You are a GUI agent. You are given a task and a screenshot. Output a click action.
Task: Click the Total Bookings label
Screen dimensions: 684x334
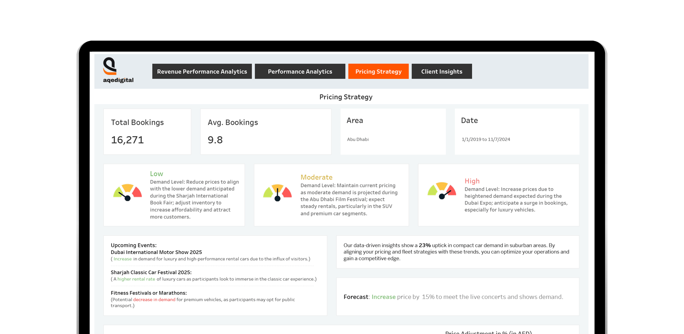tap(137, 123)
